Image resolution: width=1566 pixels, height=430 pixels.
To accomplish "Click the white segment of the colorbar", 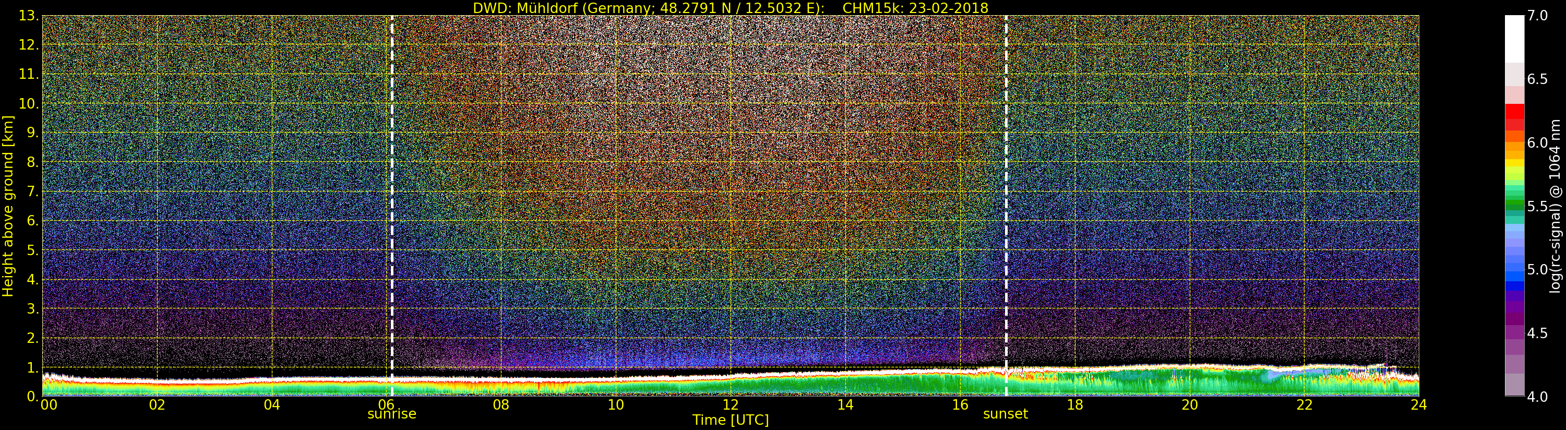I will [1514, 39].
